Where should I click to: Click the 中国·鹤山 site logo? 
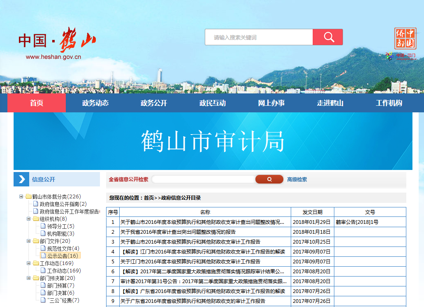57,41
